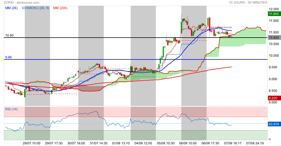
Task: Click the 07/08 16:17 time axis label
Action: tap(233, 143)
